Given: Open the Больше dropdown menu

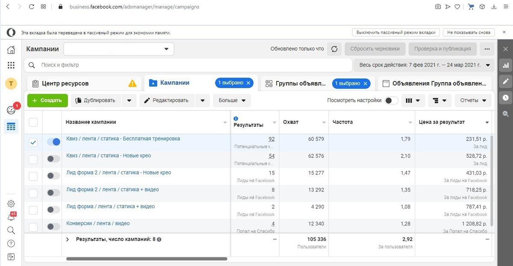Looking at the screenshot, I should point(232,101).
